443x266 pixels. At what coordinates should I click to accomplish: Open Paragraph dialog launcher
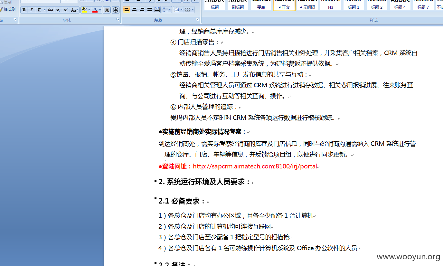click(197, 20)
